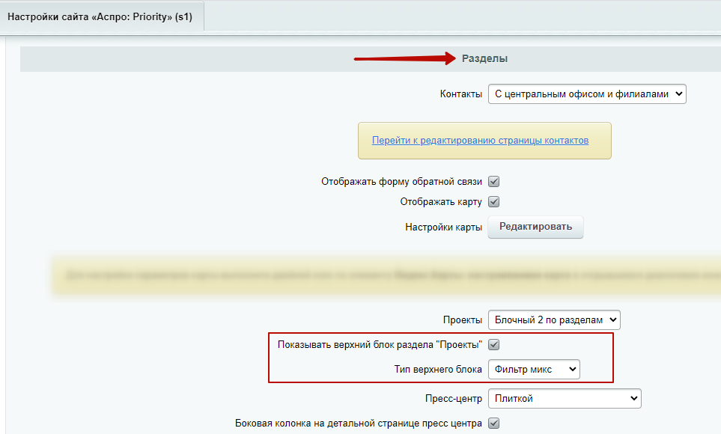Toggle the Боковая колонка на детальной странице checkbox
The width and height of the screenshot is (721, 434).
coord(494,423)
